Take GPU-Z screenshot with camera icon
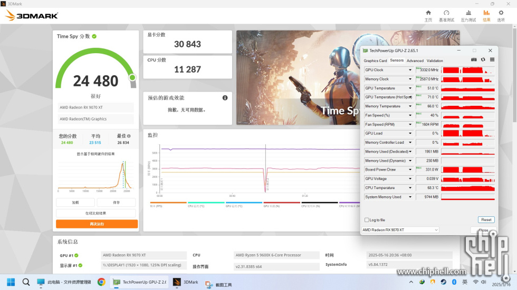The height and width of the screenshot is (290, 517). pos(474,60)
